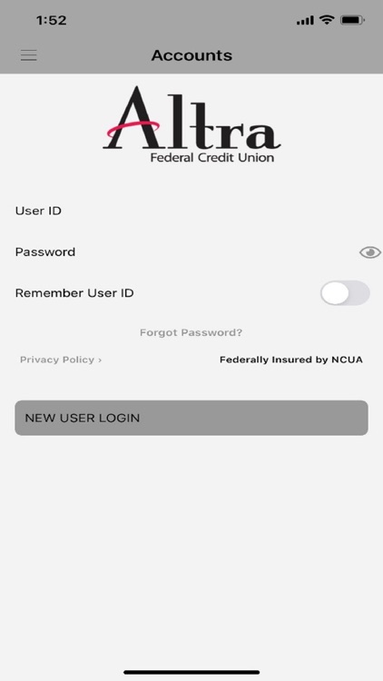Tap the Remember User ID label
Screen dimensions: 383x681
coord(74,293)
